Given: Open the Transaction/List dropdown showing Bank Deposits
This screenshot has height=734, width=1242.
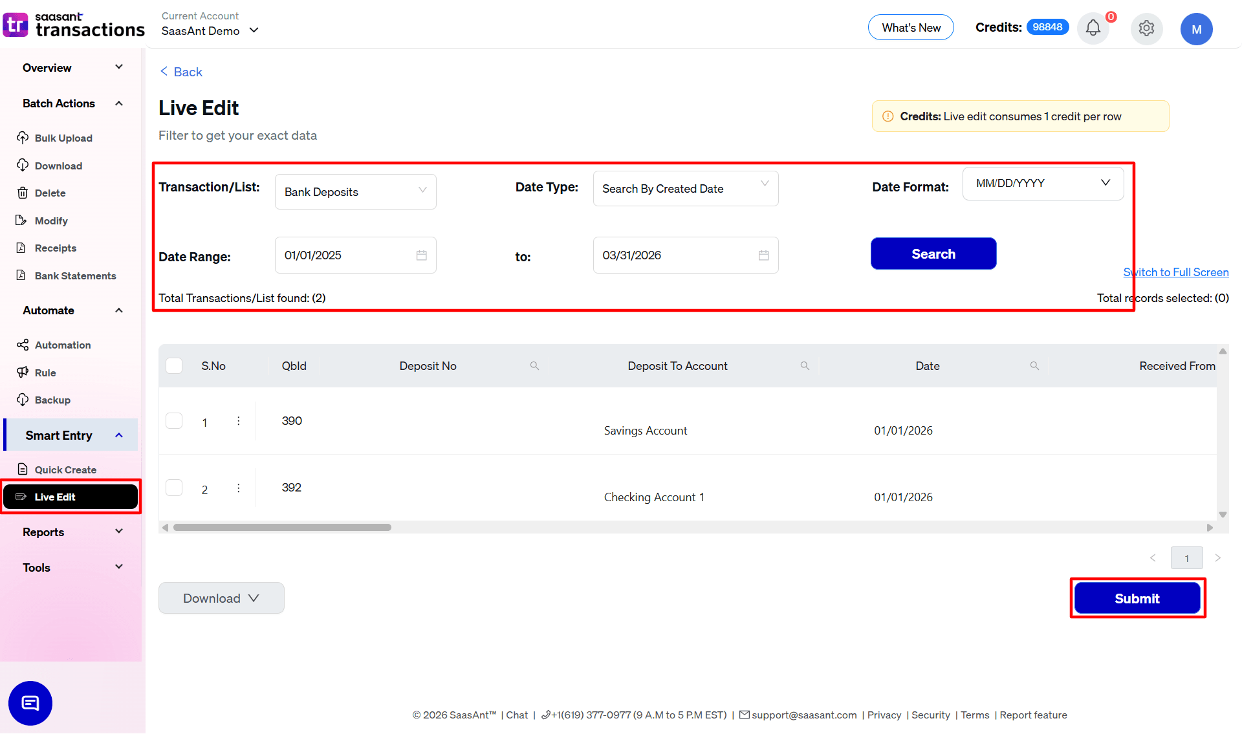Looking at the screenshot, I should click(x=355, y=191).
